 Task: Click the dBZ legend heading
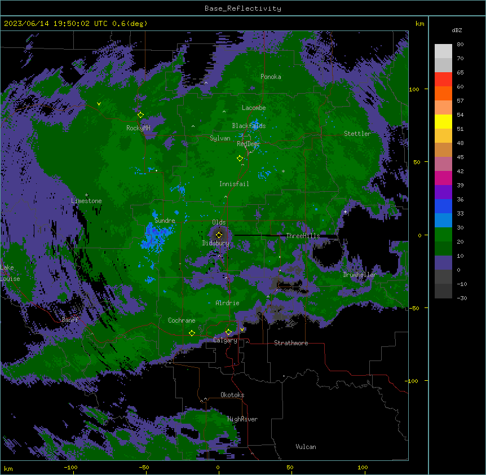click(457, 30)
